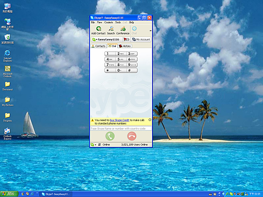Dismiss the Skype Credit warning notice
Viewport: 263px width, 197px height.
pos(150,120)
